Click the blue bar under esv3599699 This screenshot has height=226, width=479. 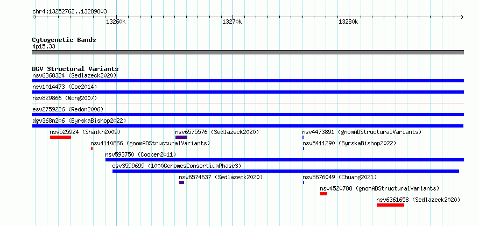pyautogui.click(x=286, y=171)
